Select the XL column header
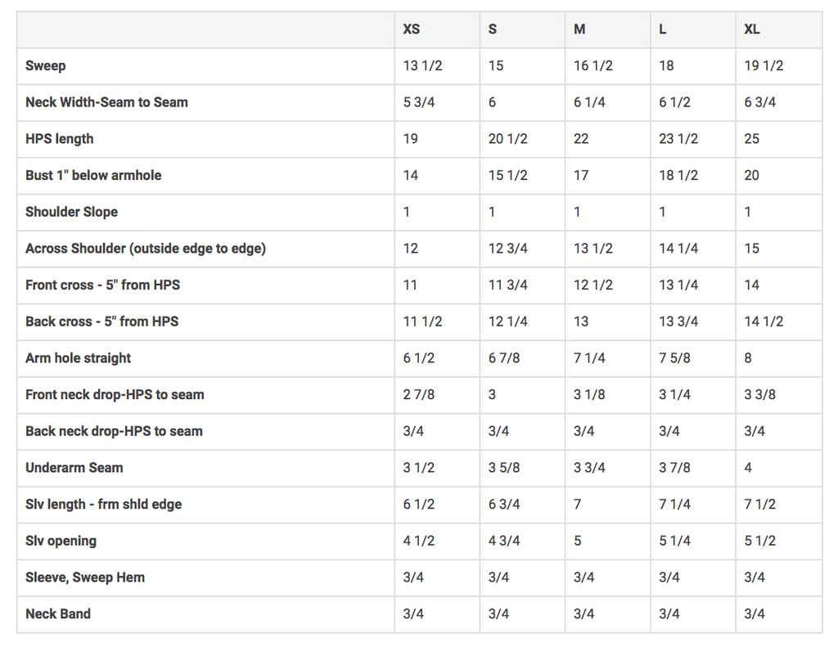 click(x=752, y=29)
